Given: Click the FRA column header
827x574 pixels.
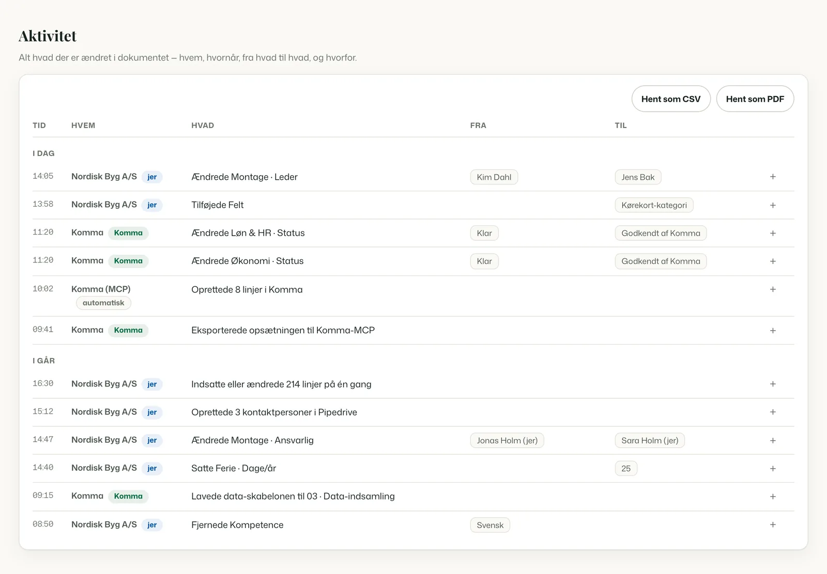Looking at the screenshot, I should [x=478, y=126].
